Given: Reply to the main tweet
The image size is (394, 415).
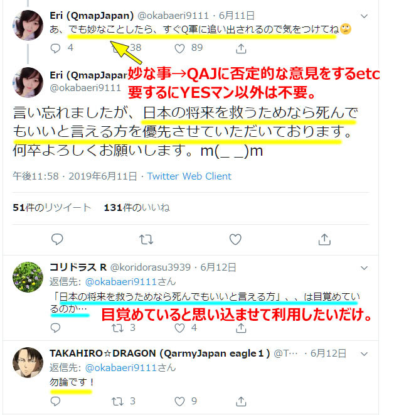Looking at the screenshot, I should [x=57, y=239].
